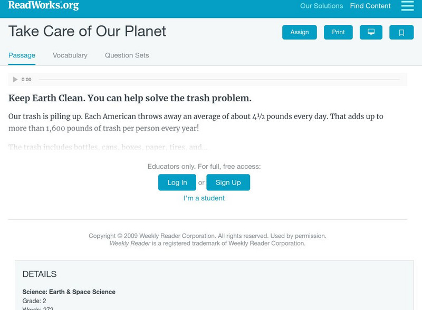Click the Take Care of Our Planet title
The height and width of the screenshot is (310, 422).
pyautogui.click(x=87, y=31)
